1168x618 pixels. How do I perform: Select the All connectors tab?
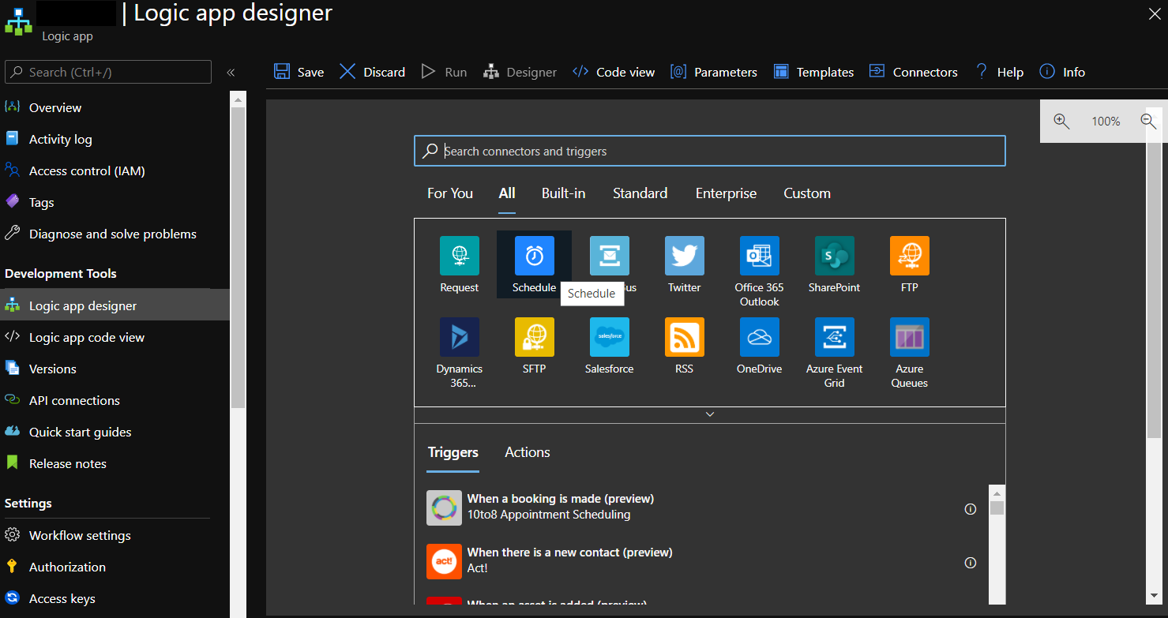(507, 193)
